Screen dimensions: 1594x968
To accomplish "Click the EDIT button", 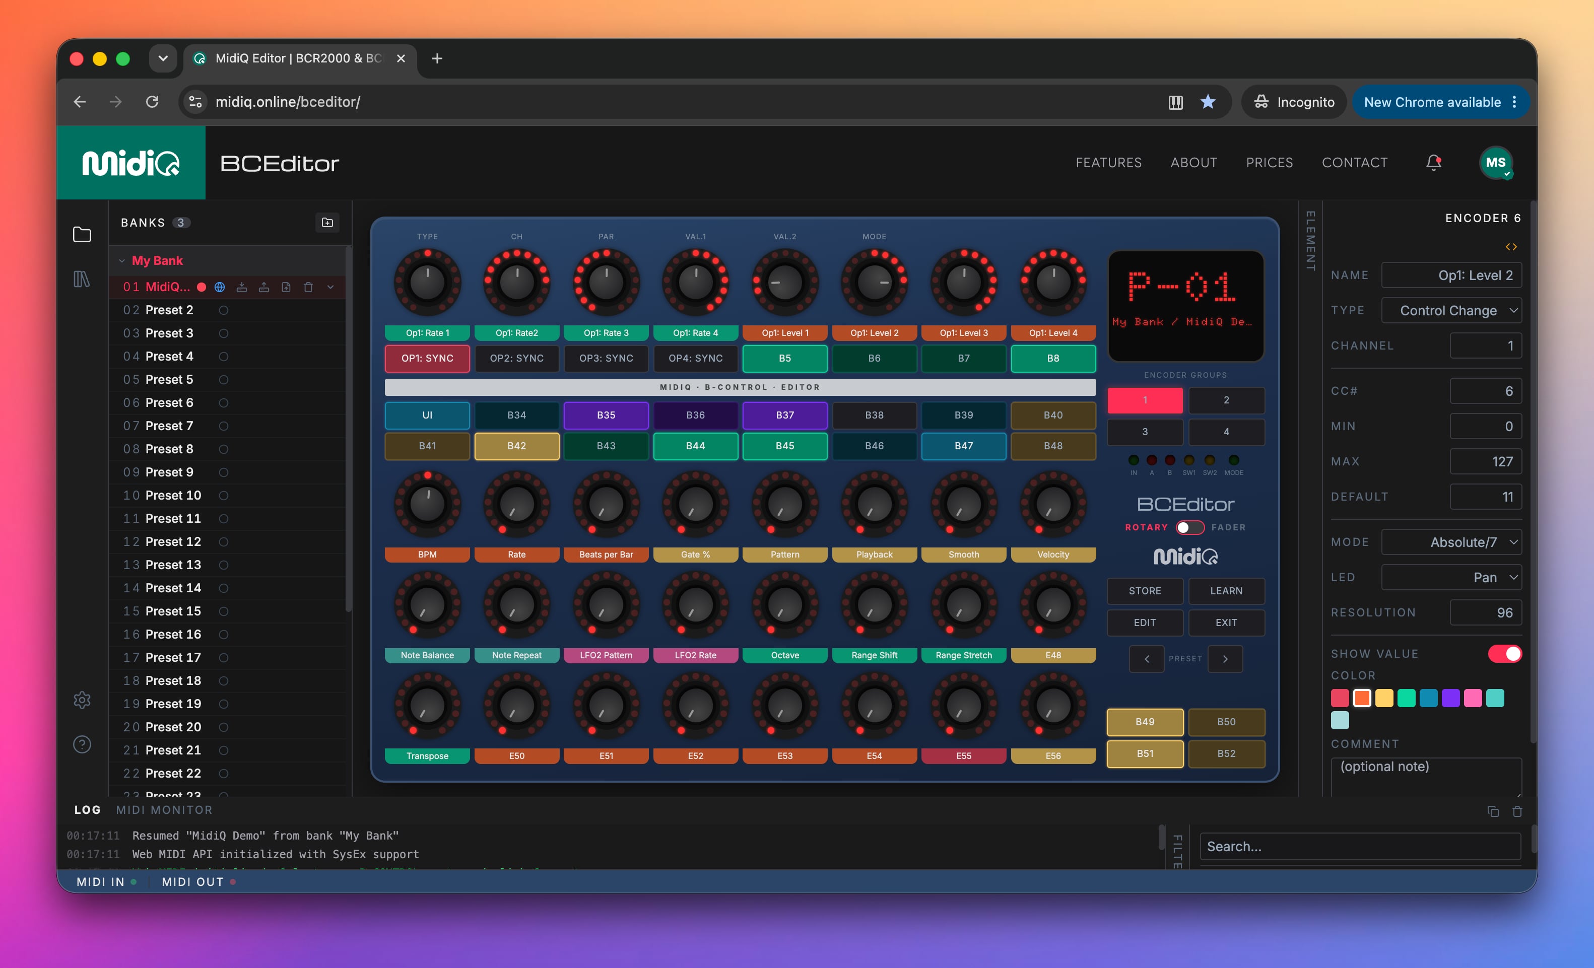I will pos(1145,623).
